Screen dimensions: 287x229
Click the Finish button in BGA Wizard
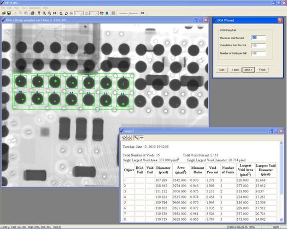pos(262,70)
